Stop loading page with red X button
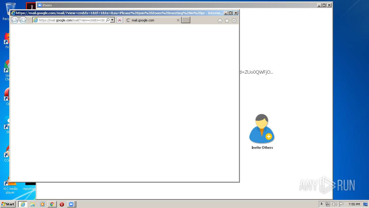The width and height of the screenshot is (369, 208). [120, 20]
